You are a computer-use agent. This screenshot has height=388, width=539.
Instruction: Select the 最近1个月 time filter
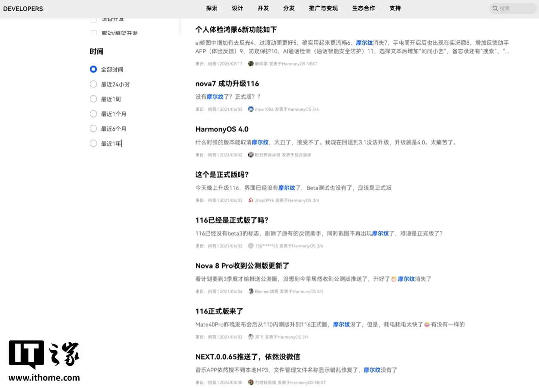pos(93,113)
